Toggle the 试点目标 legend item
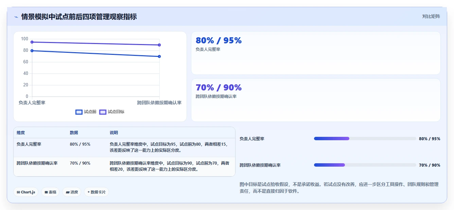The image size is (454, 210). point(112,112)
